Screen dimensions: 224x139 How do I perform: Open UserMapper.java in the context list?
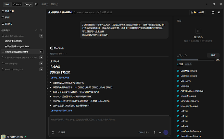tap(189, 71)
